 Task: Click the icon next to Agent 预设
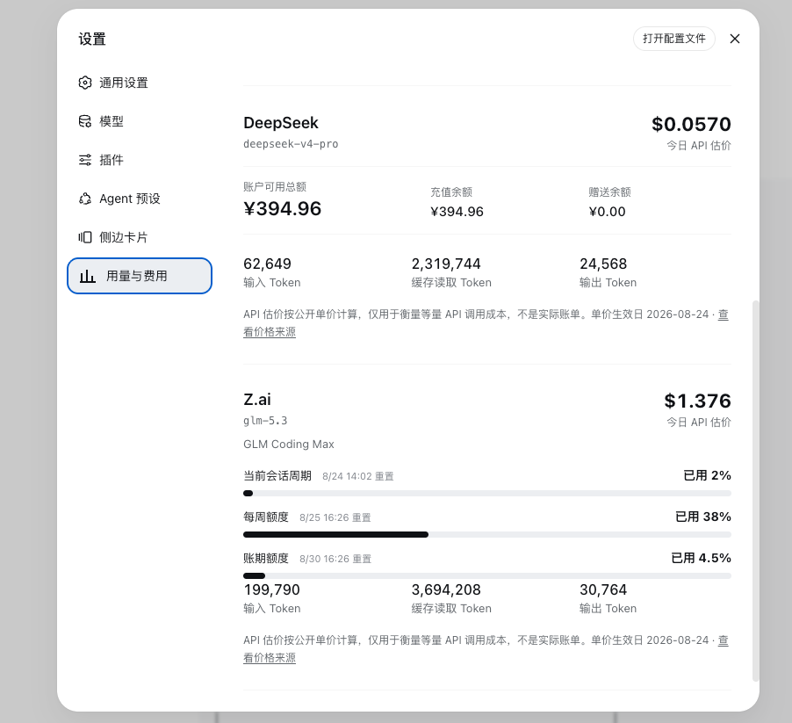85,199
